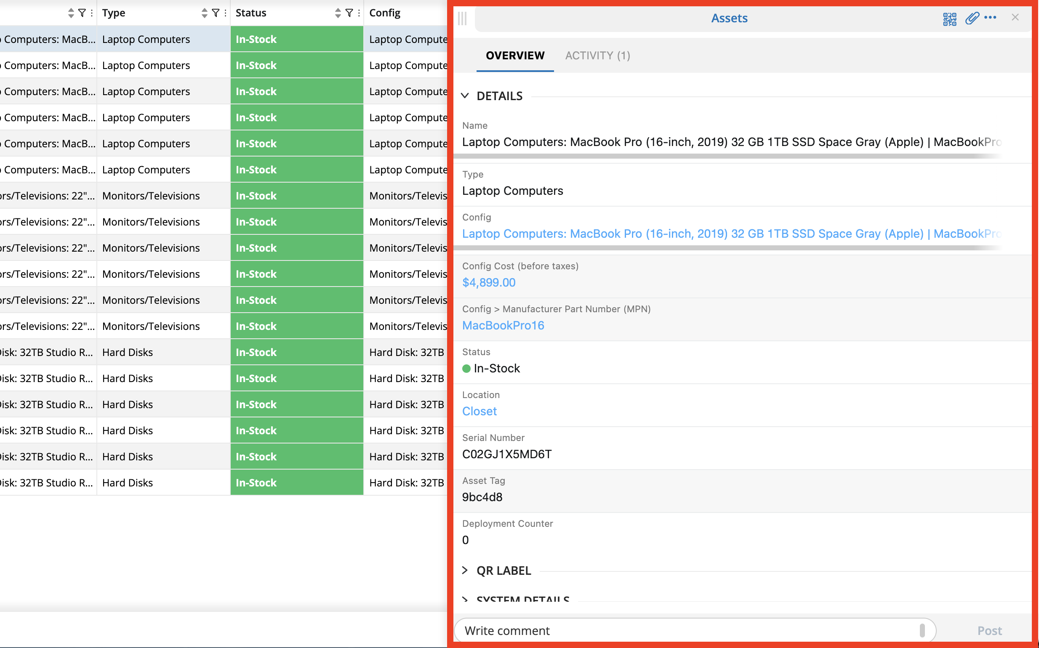1039x648 pixels.
Task: Switch to the ACTIVITY (1) tab
Action: (x=597, y=56)
